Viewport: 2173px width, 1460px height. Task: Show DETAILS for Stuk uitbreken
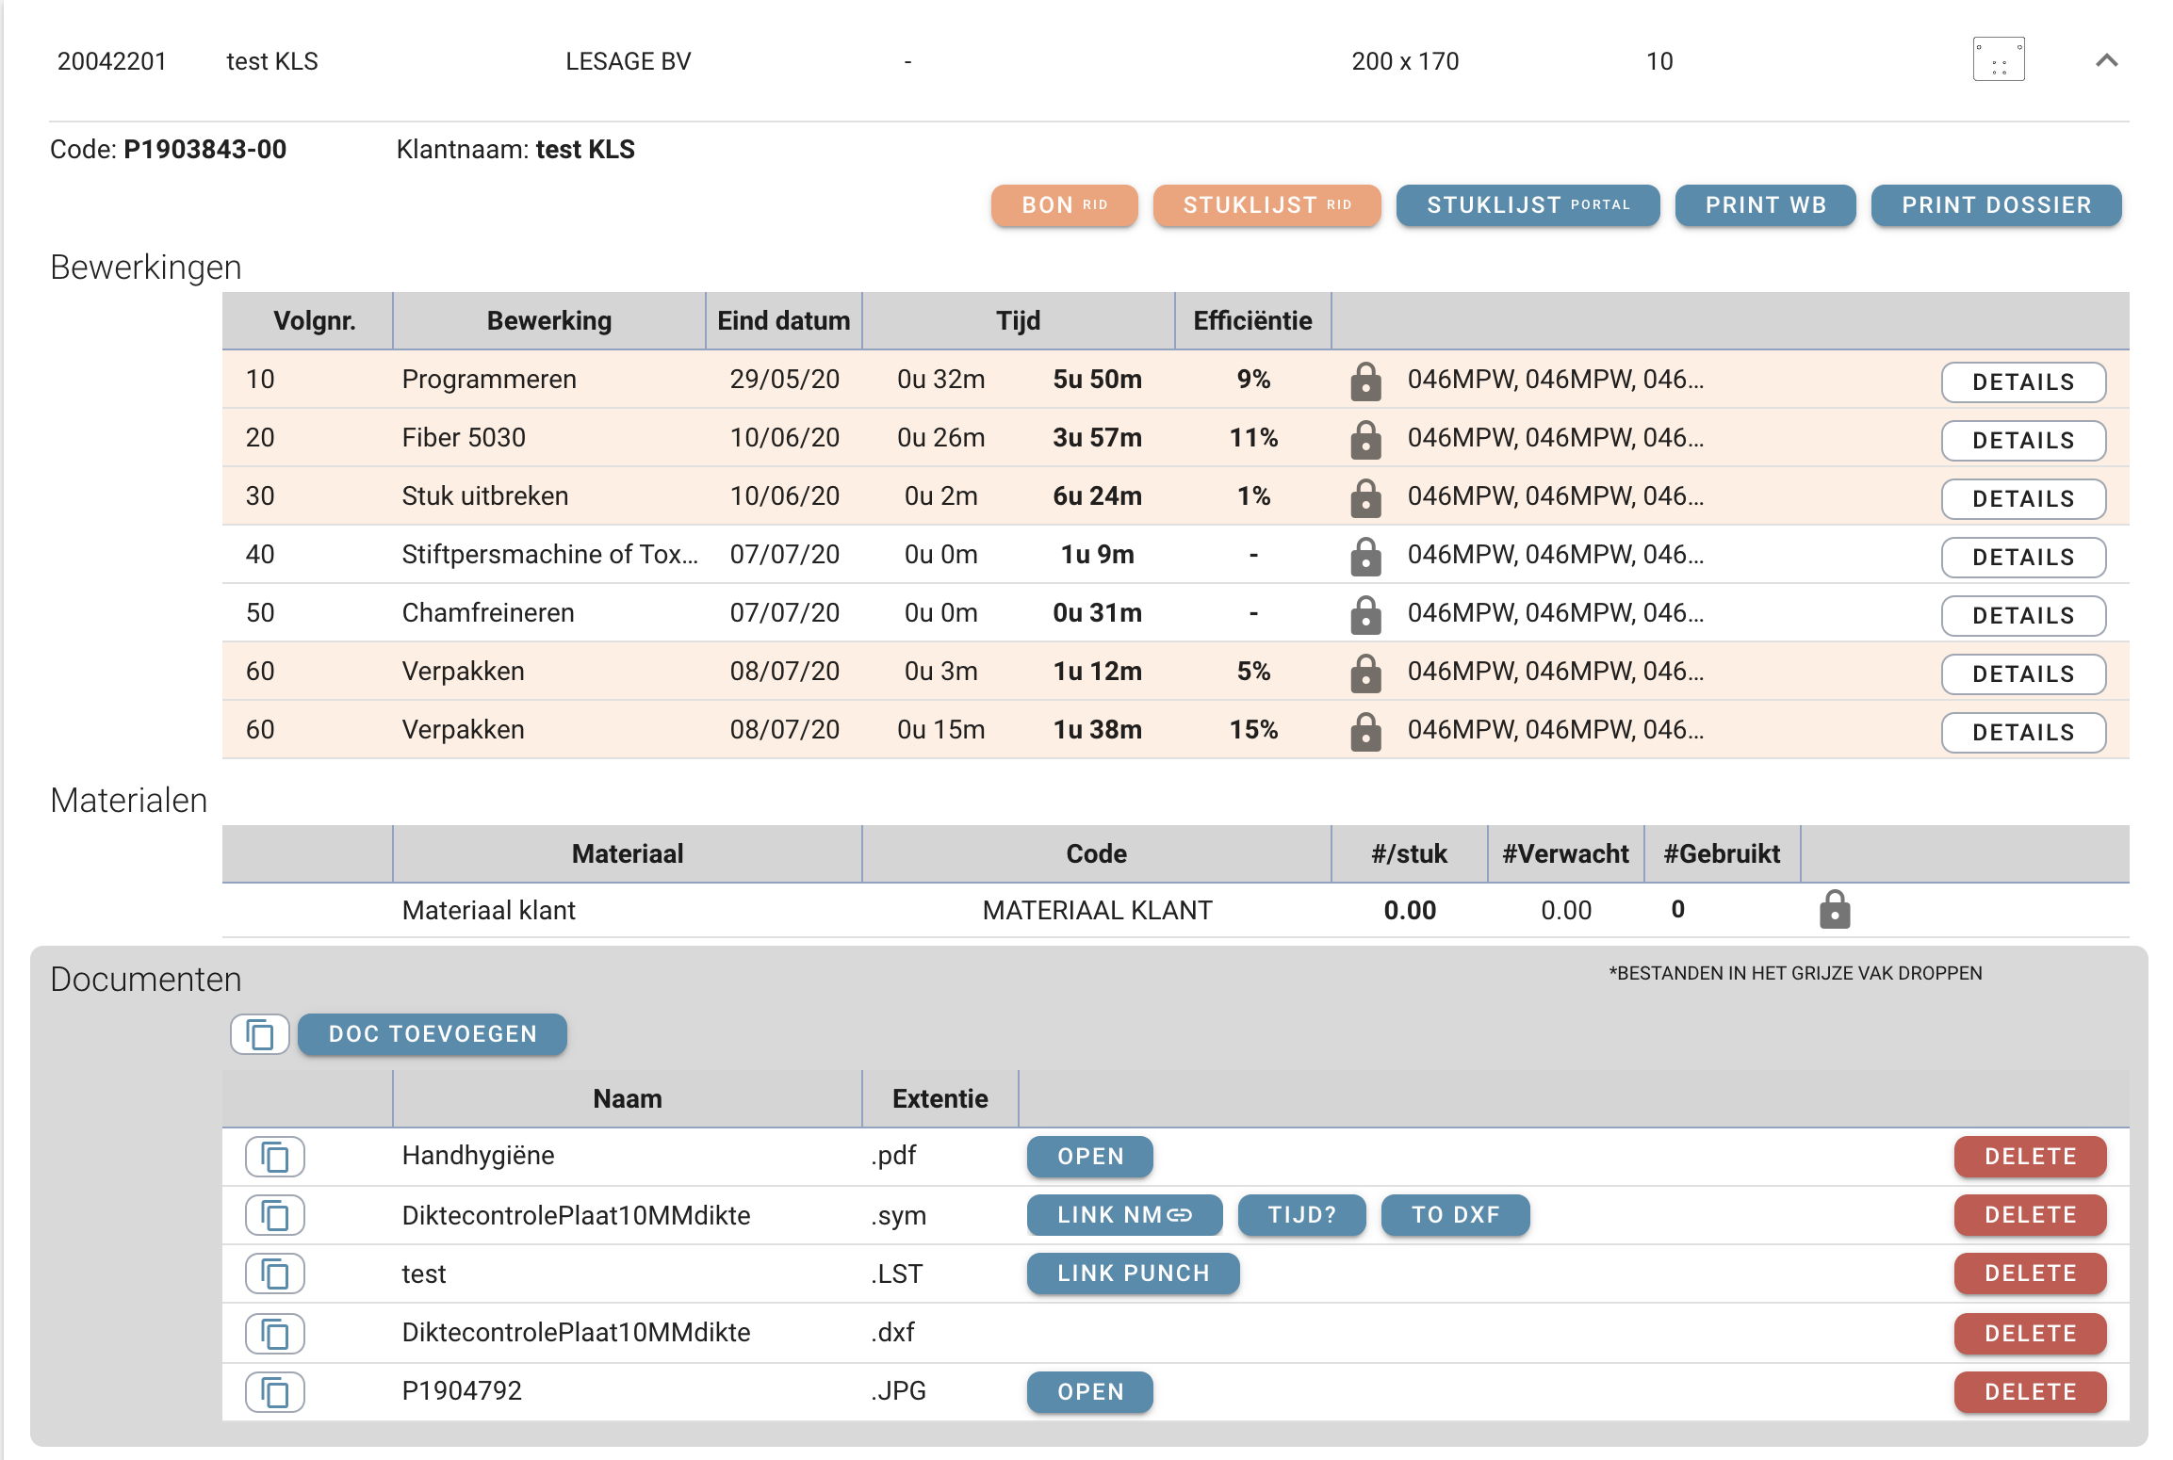2024,498
